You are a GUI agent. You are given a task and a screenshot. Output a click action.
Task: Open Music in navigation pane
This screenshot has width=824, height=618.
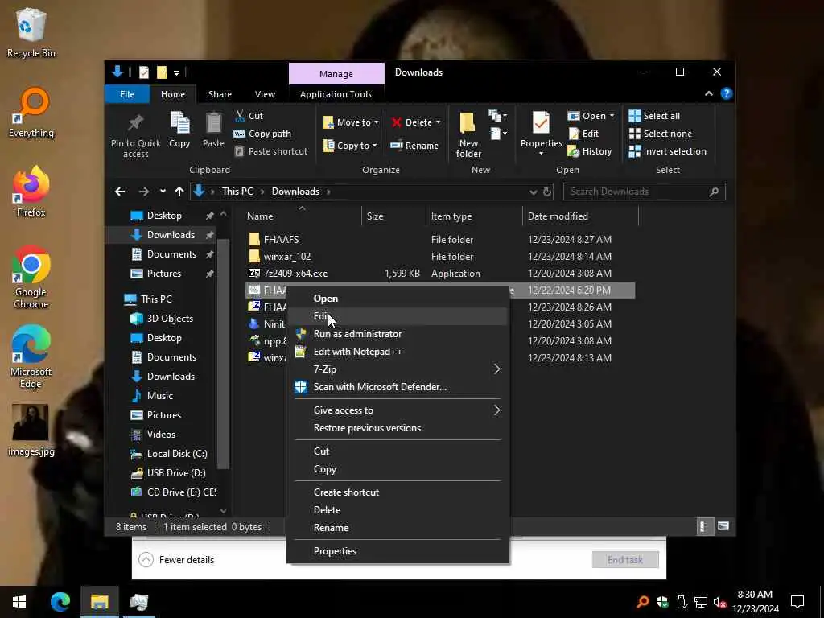click(160, 396)
